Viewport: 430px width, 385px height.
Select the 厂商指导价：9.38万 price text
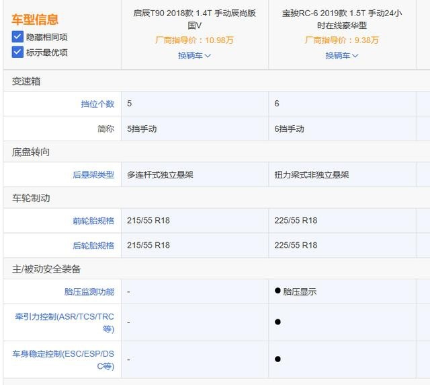342,40
